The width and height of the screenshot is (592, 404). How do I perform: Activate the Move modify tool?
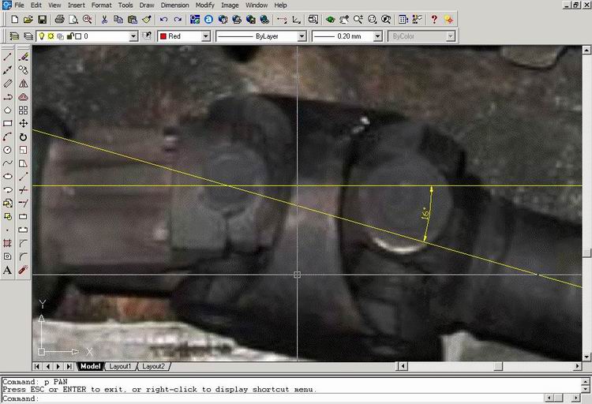(24, 123)
